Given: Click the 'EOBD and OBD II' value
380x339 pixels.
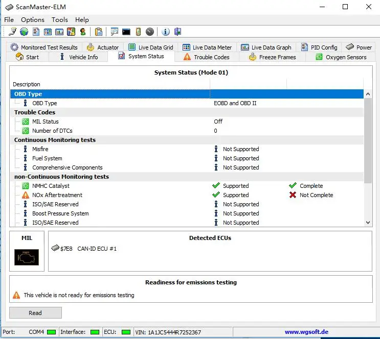Looking at the screenshot, I should [x=235, y=103].
